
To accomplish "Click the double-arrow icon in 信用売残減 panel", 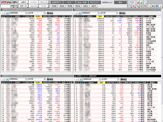I will coord(3,79).
